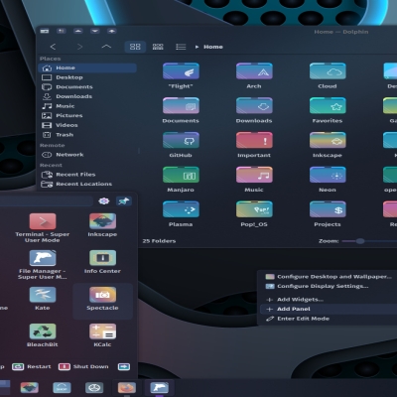Open Pictures in Places sidebar
The image size is (397, 397).
[x=87, y=116]
